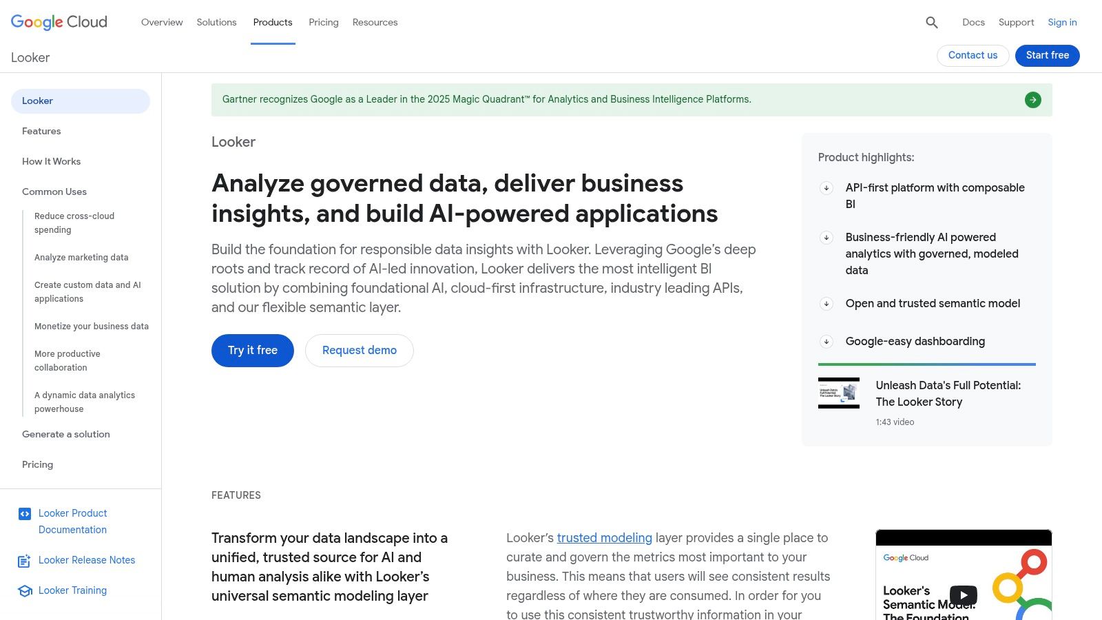The image size is (1102, 620).
Task: Expand the Google-easy dashboarding highlight
Action: pos(826,341)
